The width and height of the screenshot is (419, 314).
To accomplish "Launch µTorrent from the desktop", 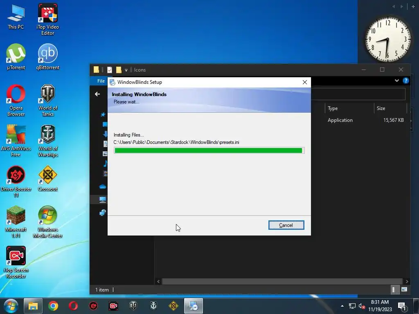I will pyautogui.click(x=16, y=57).
